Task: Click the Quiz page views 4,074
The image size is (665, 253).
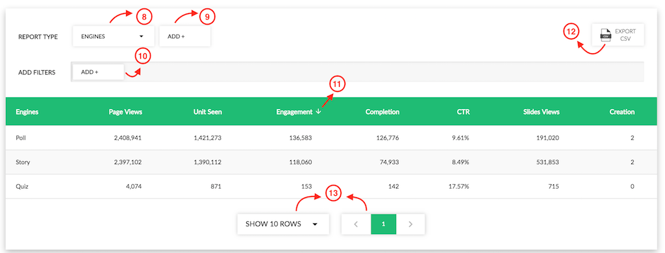Action: (134, 186)
